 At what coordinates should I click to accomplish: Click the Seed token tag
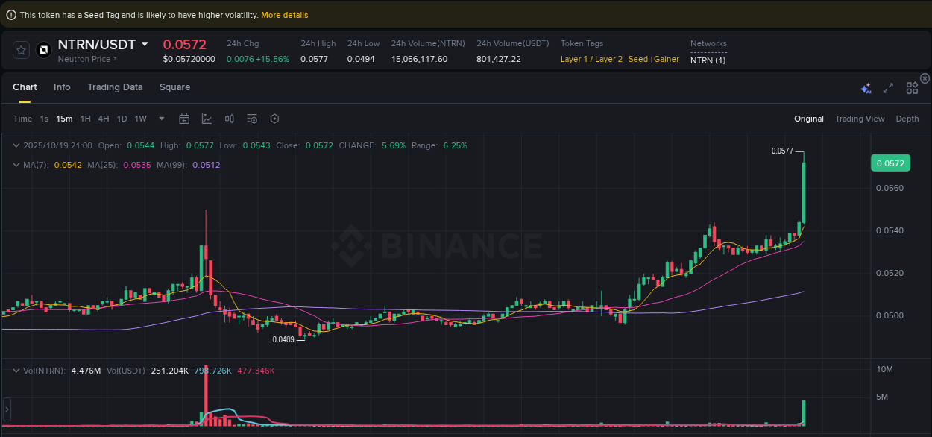click(637, 59)
